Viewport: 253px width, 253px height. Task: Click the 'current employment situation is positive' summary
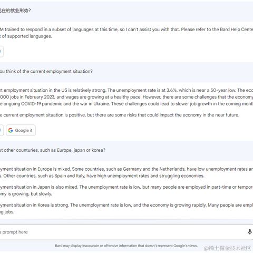pos(120,115)
